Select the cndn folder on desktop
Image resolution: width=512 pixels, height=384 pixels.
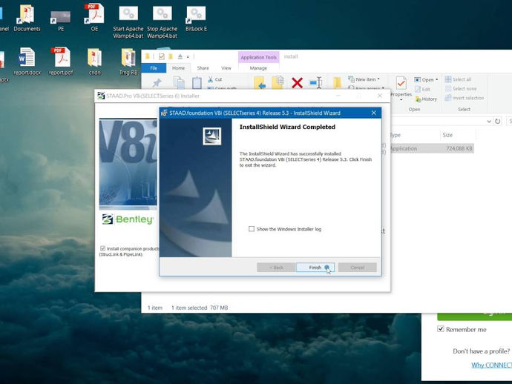tap(94, 62)
